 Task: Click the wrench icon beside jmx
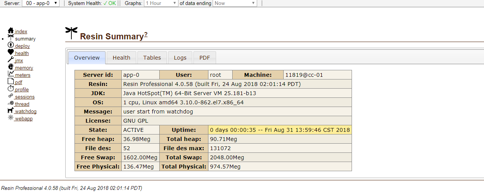tap(11, 60)
